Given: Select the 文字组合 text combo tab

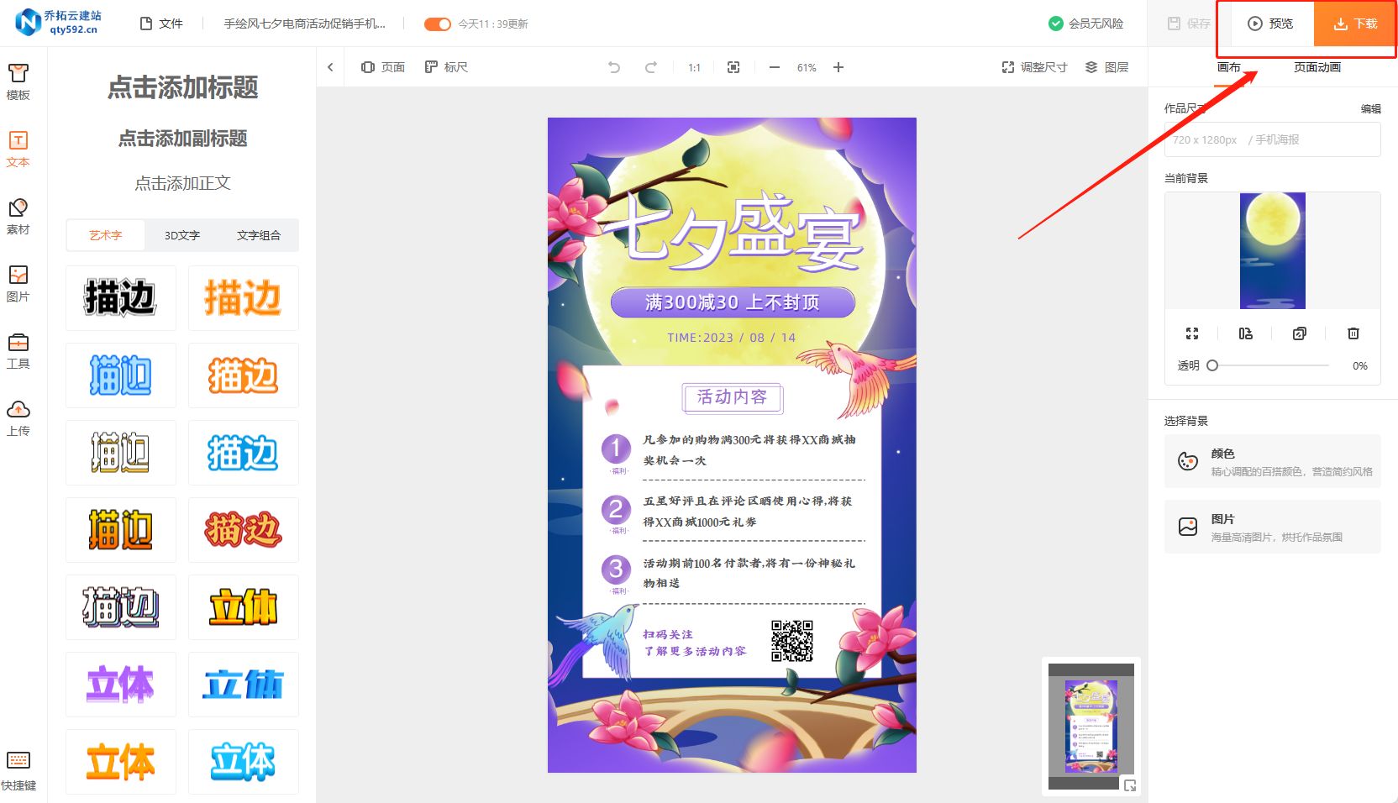Looking at the screenshot, I should [x=259, y=235].
